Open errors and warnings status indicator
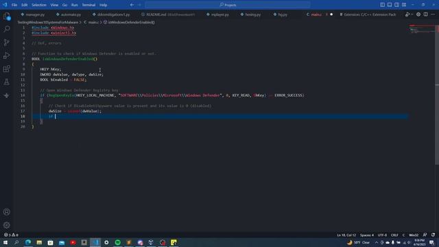 coord(11,235)
